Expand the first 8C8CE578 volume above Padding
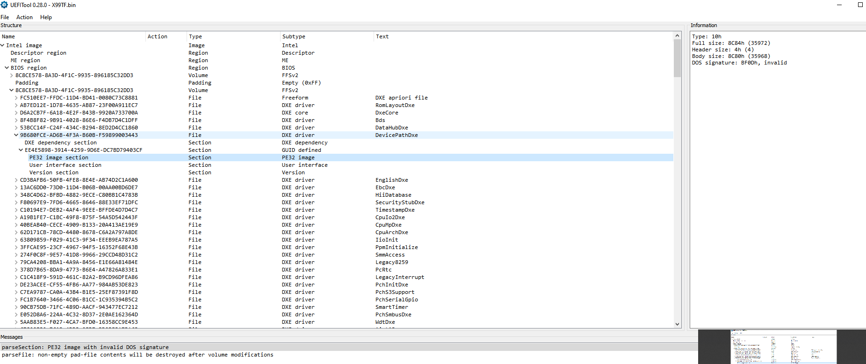Image resolution: width=866 pixels, height=364 pixels. pos(12,75)
